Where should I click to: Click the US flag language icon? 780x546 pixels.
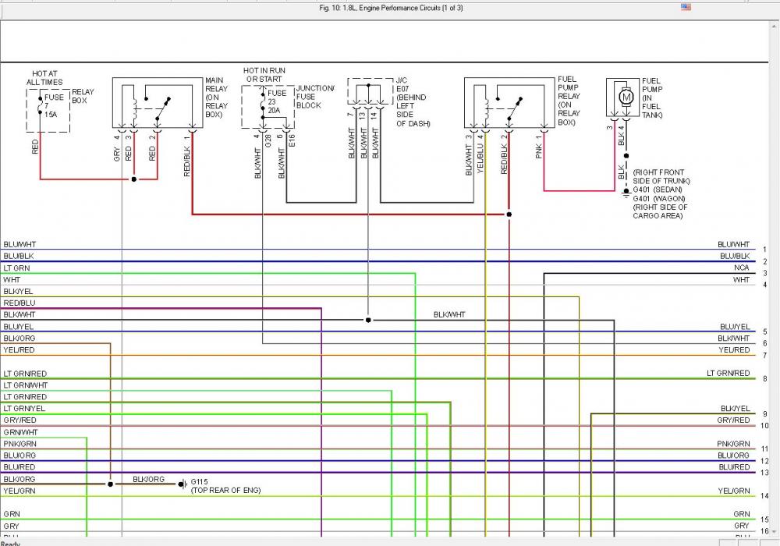pyautogui.click(x=686, y=7)
